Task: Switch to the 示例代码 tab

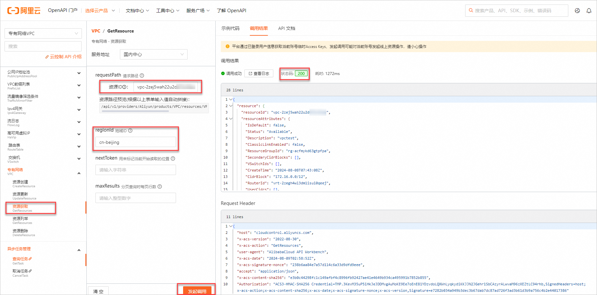Action: 230,28
